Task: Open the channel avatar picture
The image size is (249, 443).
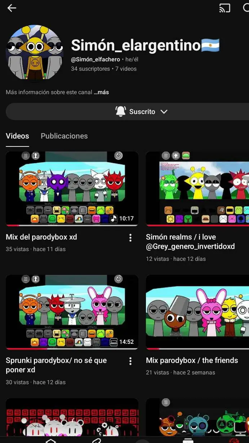Action: [35, 53]
